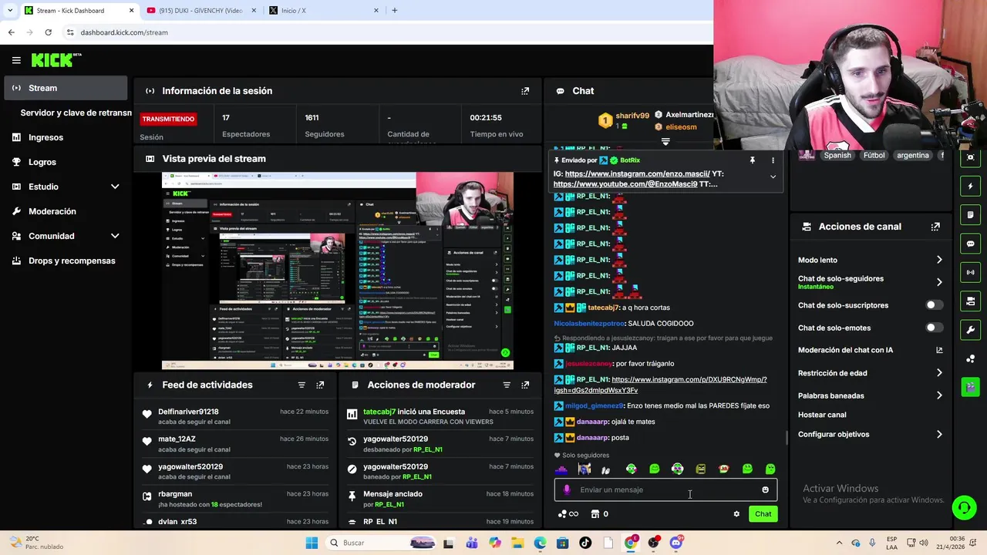
Task: Open the browser tab search dropdown
Action: pyautogui.click(x=10, y=11)
